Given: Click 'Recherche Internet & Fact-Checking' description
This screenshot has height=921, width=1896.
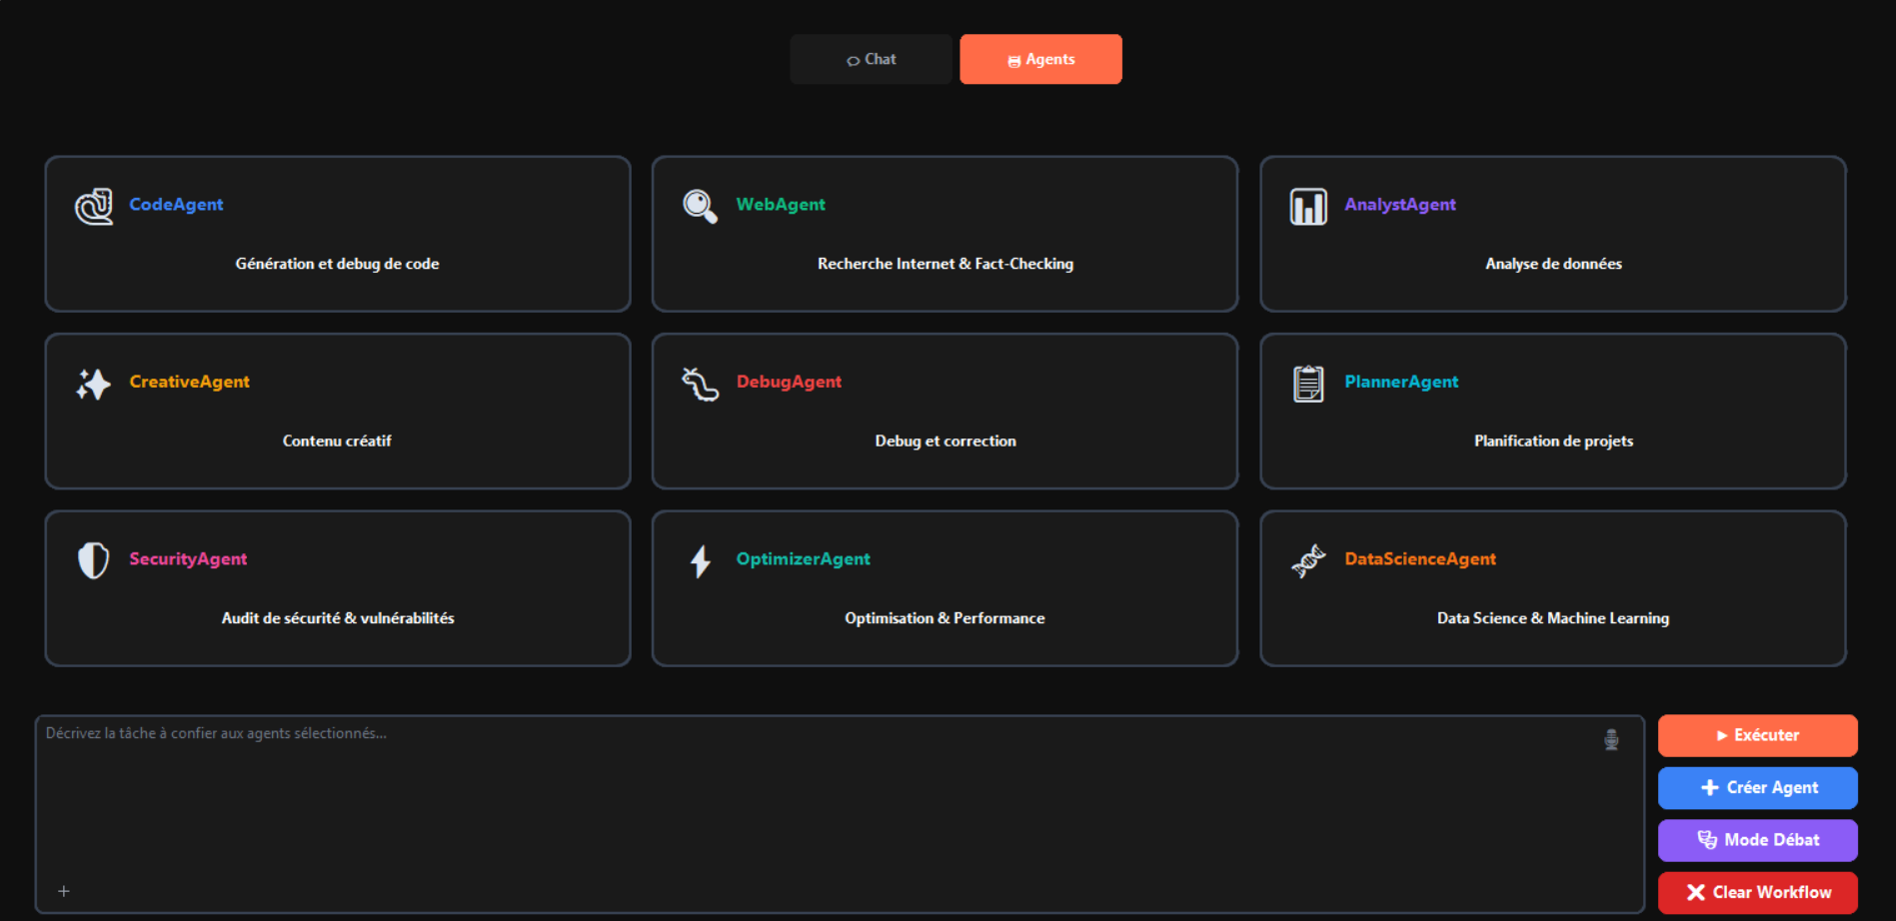Looking at the screenshot, I should coord(946,264).
